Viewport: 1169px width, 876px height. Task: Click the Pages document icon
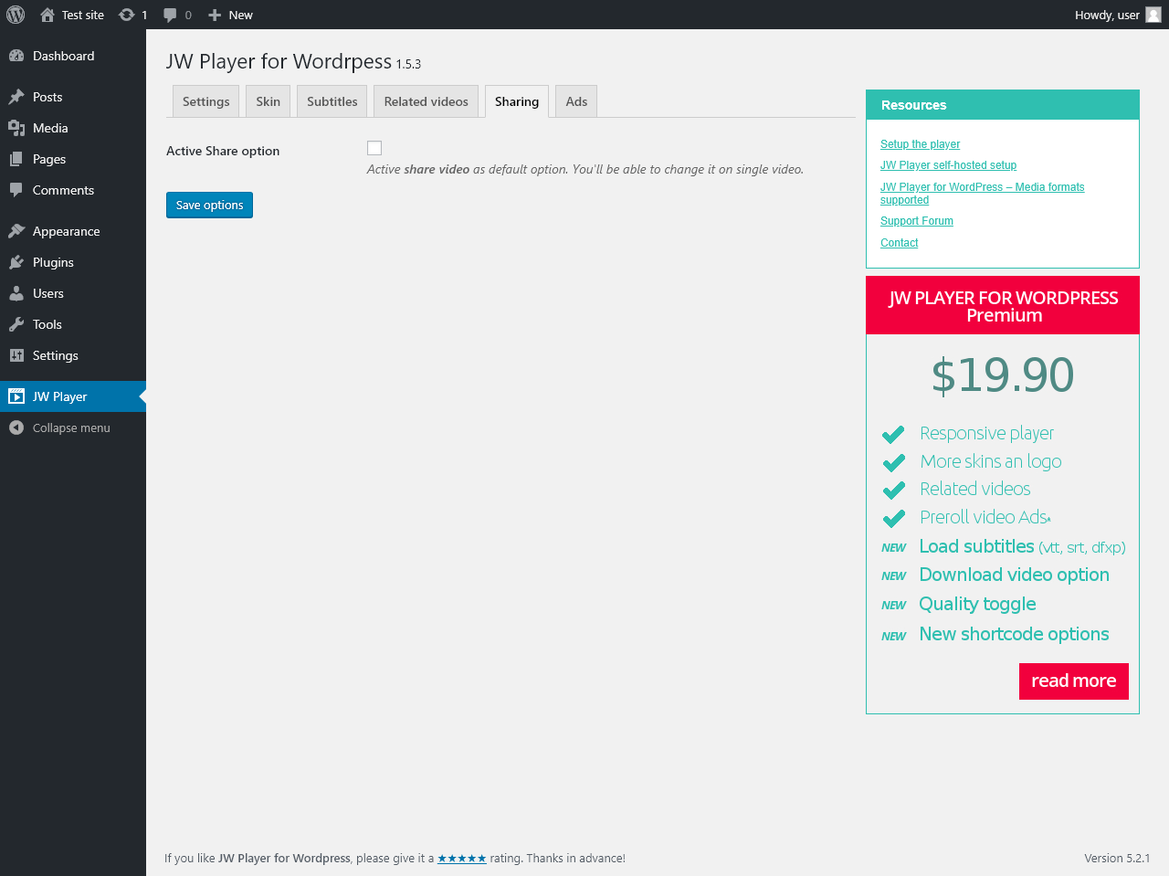[x=16, y=159]
